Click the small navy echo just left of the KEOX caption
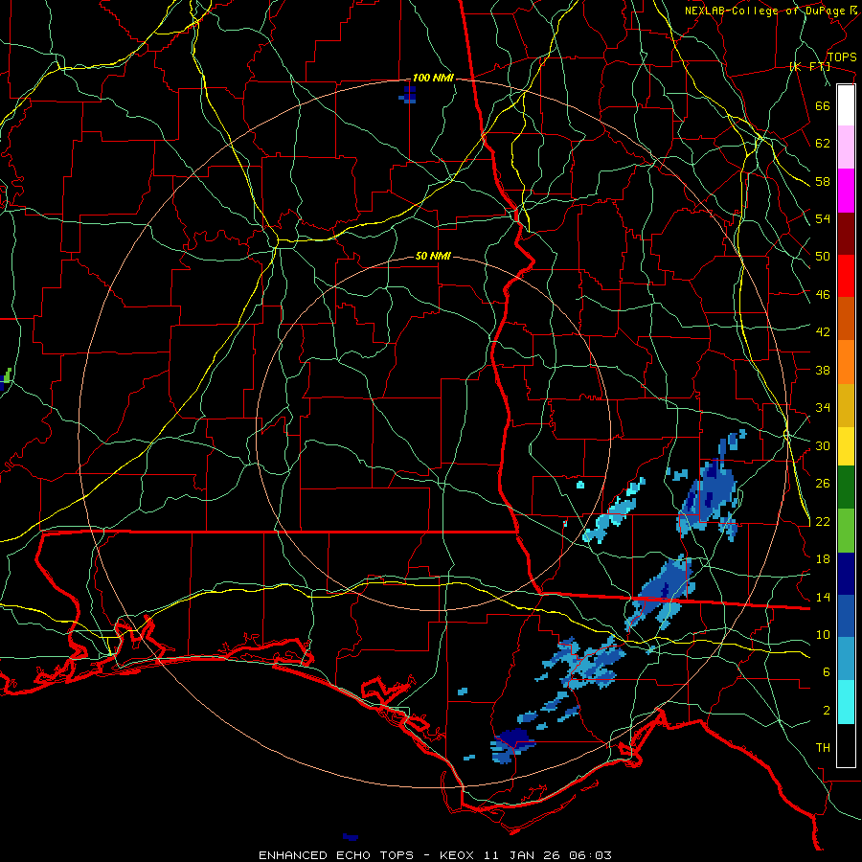Screen dimensions: 862x862 click(x=351, y=837)
